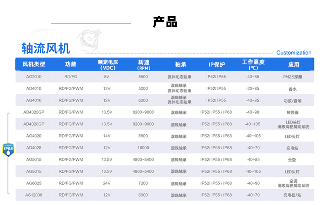Click the AS12038 fan model entry
The width and height of the screenshot is (330, 205).
(x=34, y=195)
